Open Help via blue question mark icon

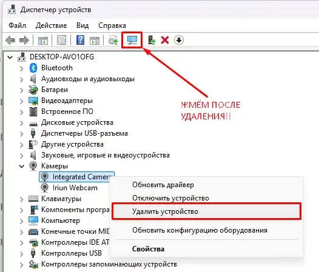(x=81, y=40)
